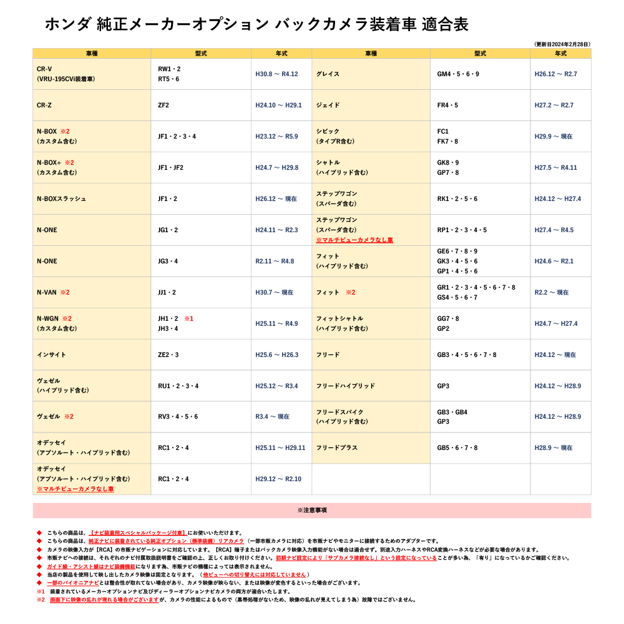Click the FC1 FK7・8 model cell

click(x=480, y=137)
